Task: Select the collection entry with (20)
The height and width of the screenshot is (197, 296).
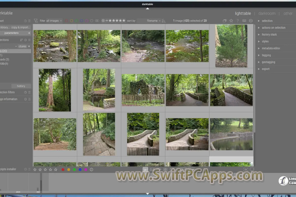Action: pyautogui.click(x=15, y=51)
